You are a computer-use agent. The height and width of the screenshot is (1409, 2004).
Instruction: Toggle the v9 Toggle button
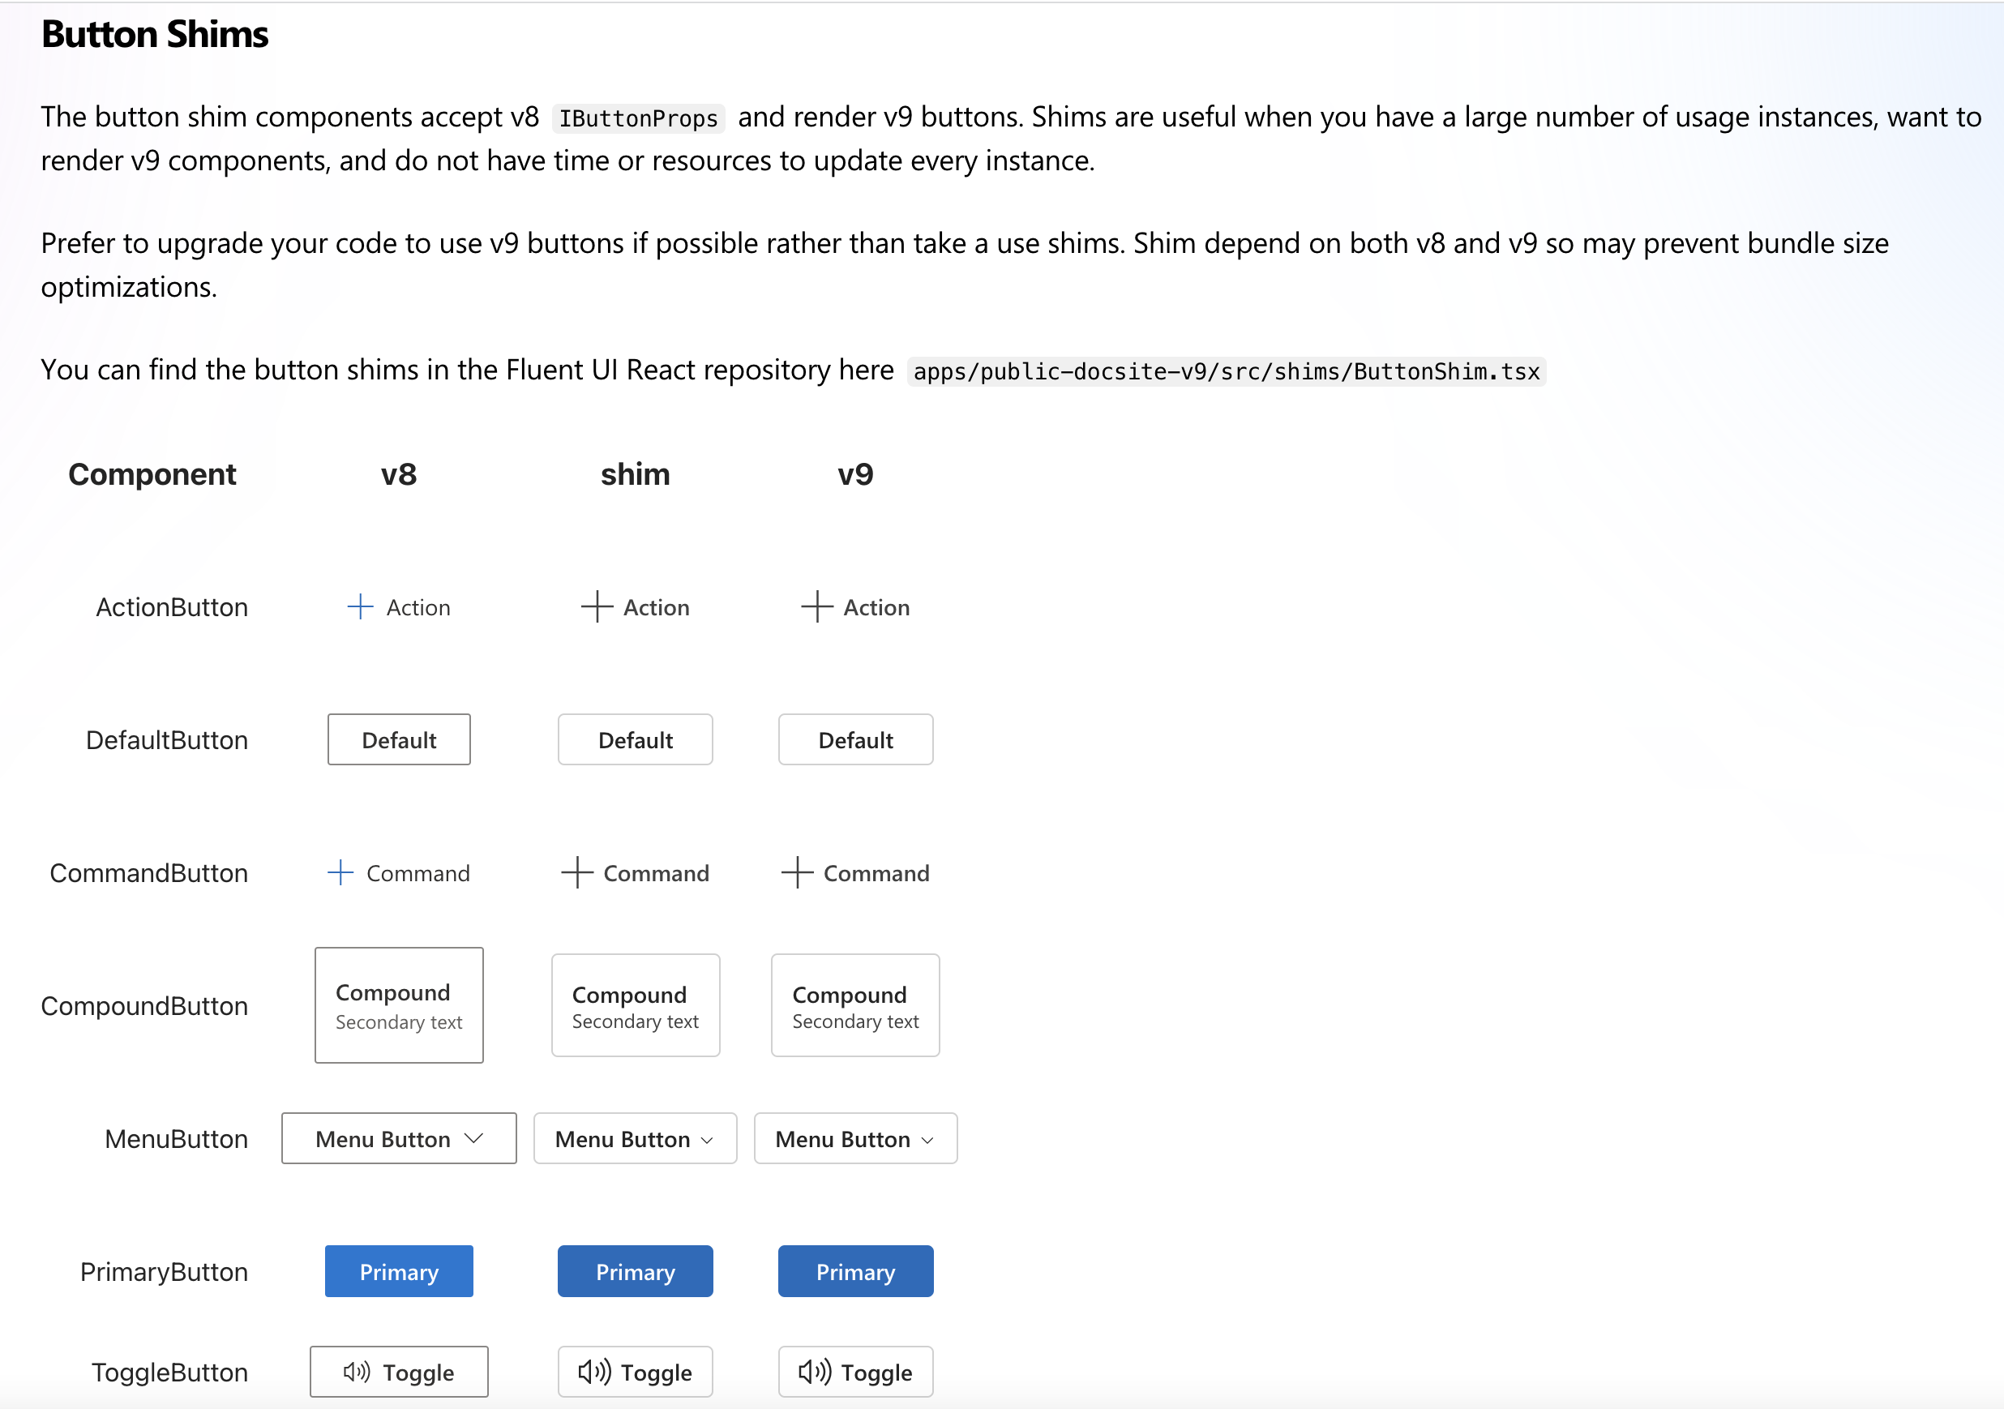855,1371
